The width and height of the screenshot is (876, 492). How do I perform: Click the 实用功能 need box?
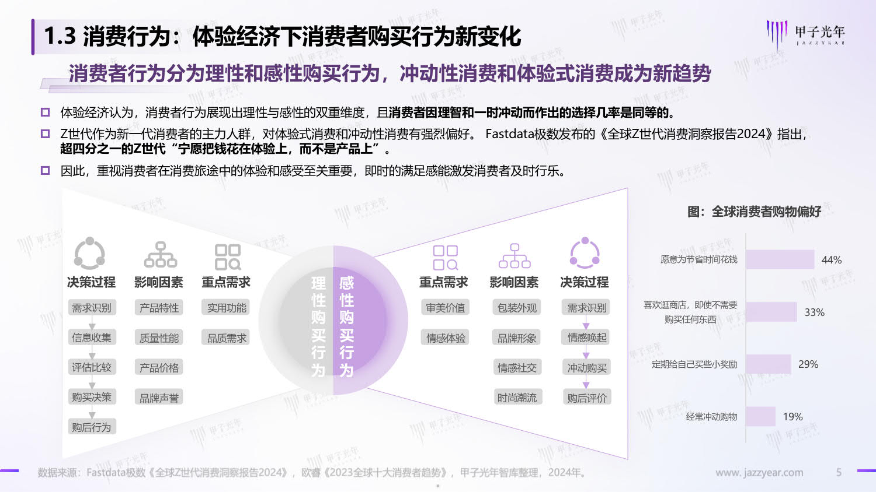pyautogui.click(x=227, y=308)
